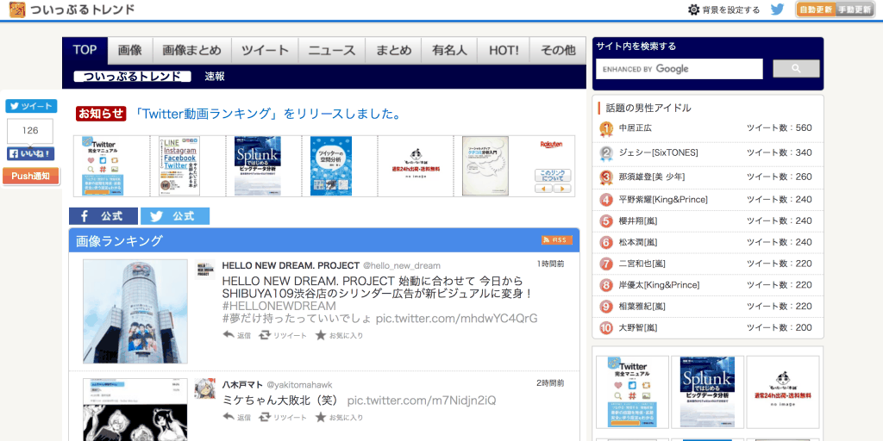The width and height of the screenshot is (883, 441).
Task: Open @hello_new_dream profile link
Action: click(x=402, y=265)
